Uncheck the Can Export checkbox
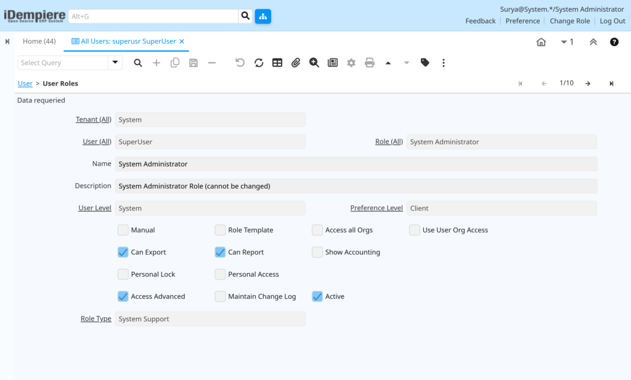The image size is (631, 380). (x=123, y=252)
